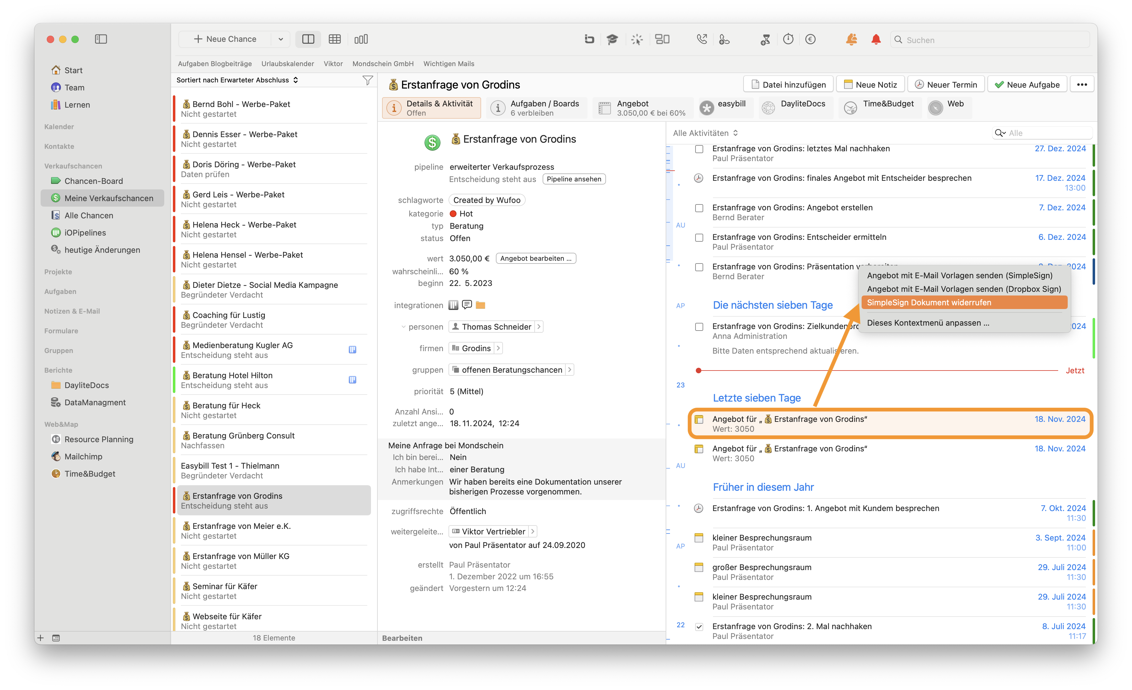
Task: Switch to table list view
Action: point(334,39)
